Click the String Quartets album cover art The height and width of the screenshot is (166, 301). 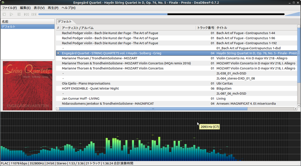pos(27,86)
